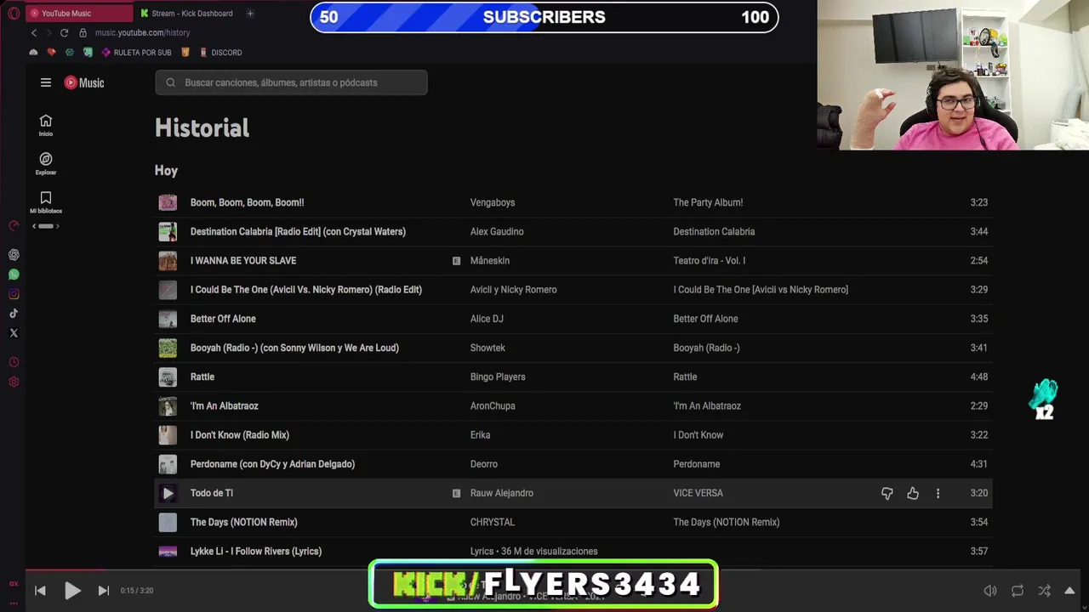Click the address bar URL
The height and width of the screenshot is (612, 1089).
(x=142, y=32)
